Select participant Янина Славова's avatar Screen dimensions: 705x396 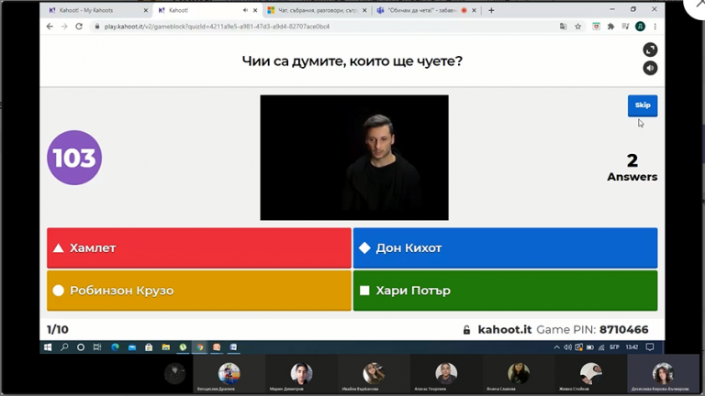(x=519, y=373)
